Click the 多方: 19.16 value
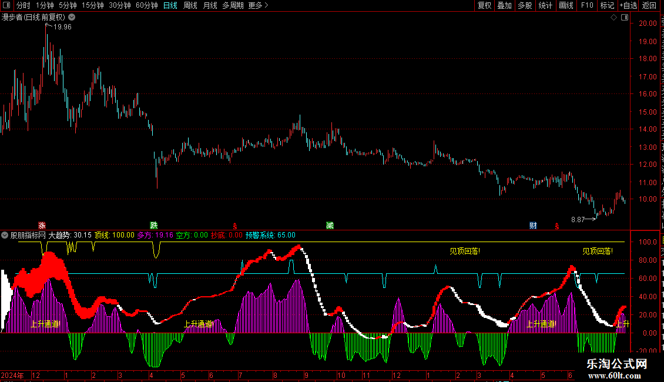Screen dimensions: 664x382 pos(155,235)
